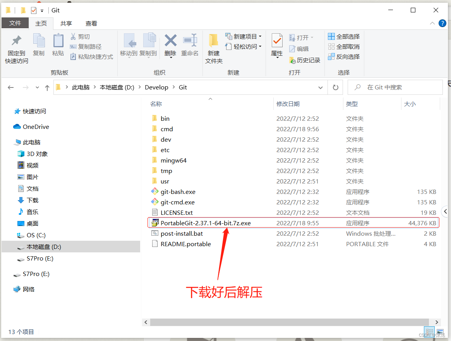Toggle the title bar properties checkmark icon
This screenshot has width=451, height=341.
(x=34, y=10)
